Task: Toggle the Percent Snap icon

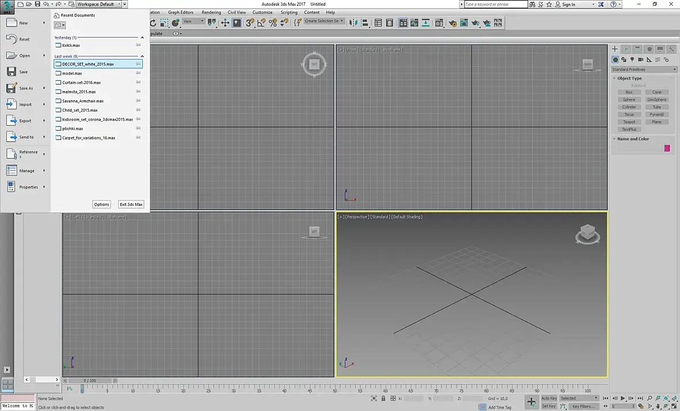Action: coord(273,22)
